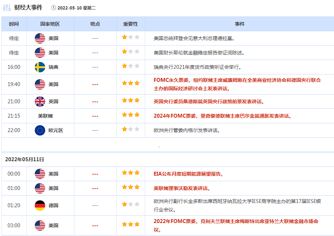The height and width of the screenshot is (236, 334).
Task: Click the 事件 column header
Action: 239,24
